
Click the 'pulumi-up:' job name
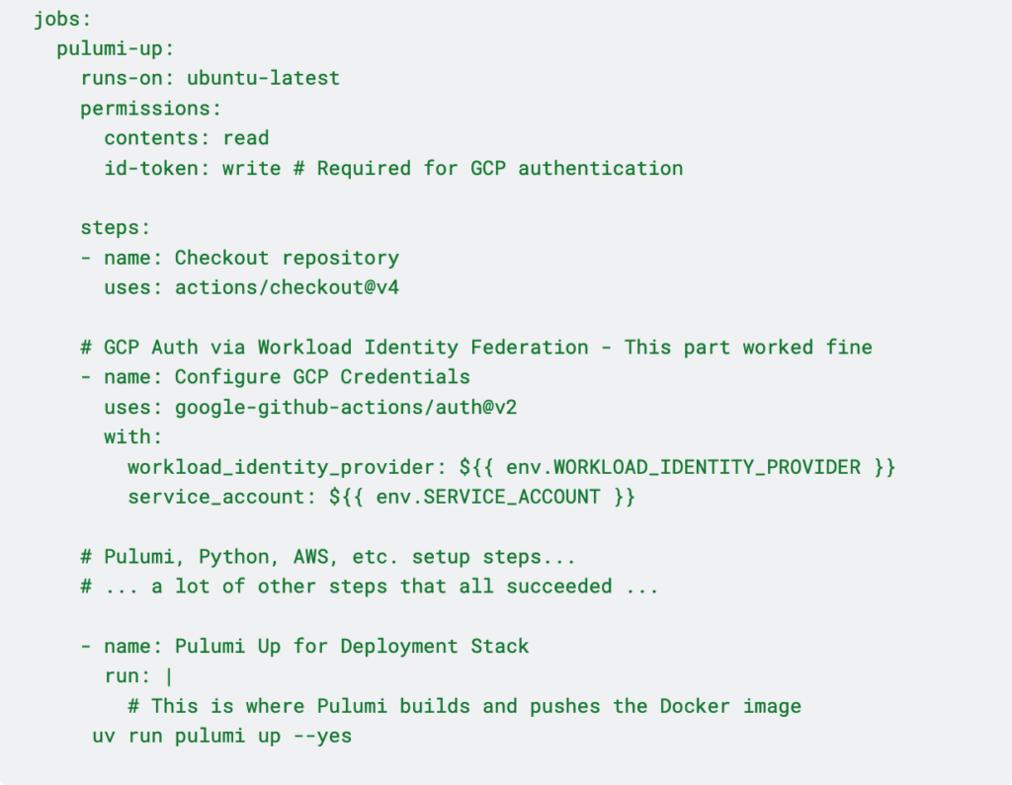point(116,48)
